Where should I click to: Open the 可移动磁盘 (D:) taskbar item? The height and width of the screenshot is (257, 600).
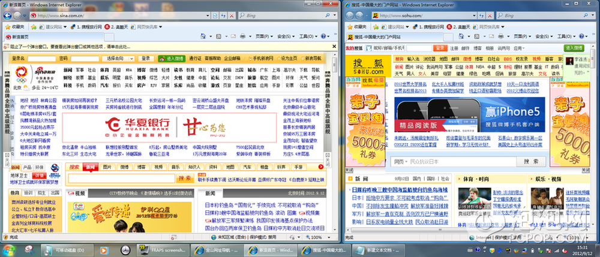tap(68, 250)
